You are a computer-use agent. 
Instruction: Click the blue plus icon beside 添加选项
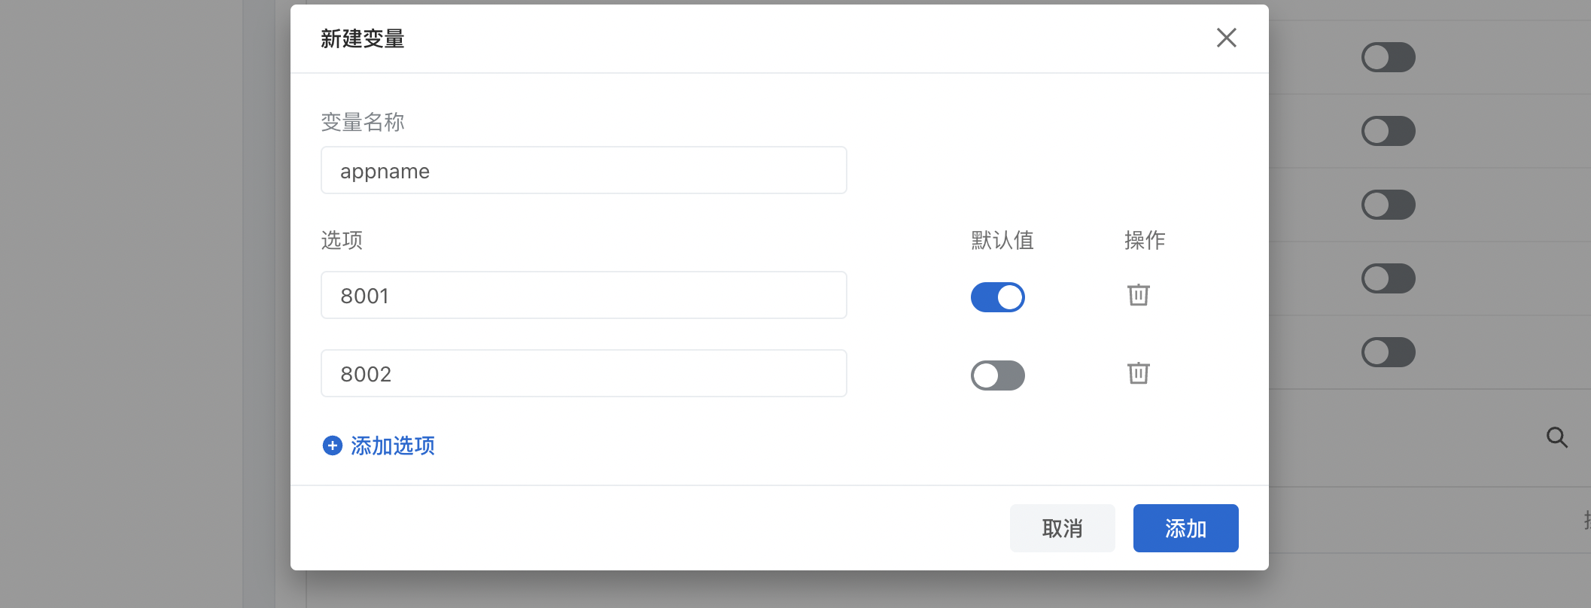(332, 445)
